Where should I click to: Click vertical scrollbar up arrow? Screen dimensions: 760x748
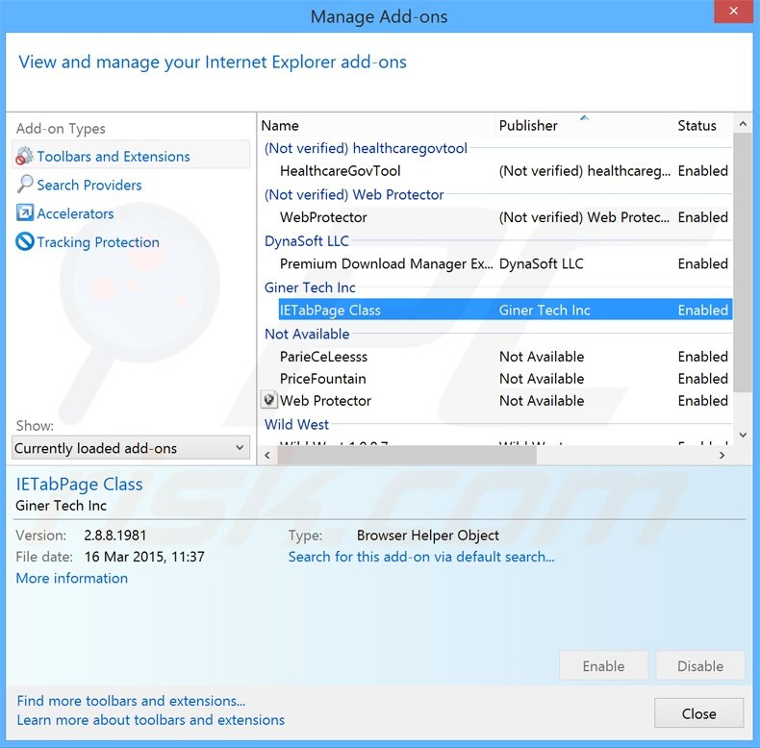[743, 124]
